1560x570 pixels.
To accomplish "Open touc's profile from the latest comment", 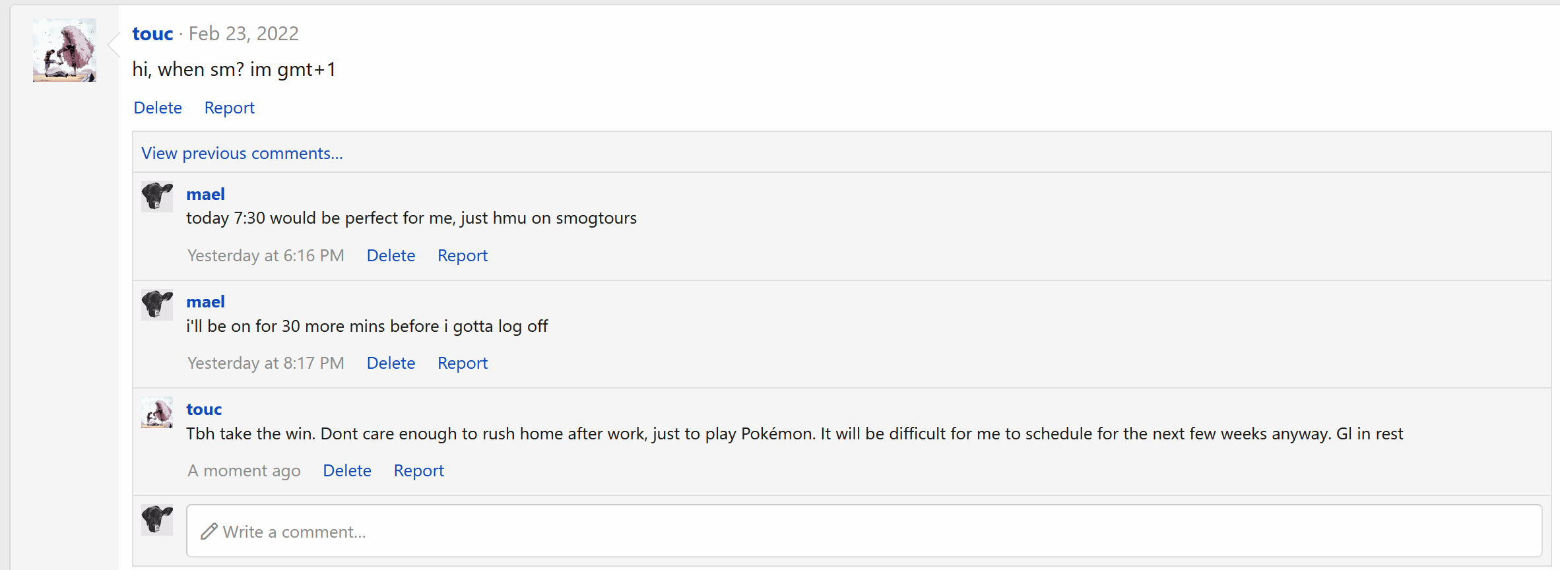I will click(x=204, y=409).
